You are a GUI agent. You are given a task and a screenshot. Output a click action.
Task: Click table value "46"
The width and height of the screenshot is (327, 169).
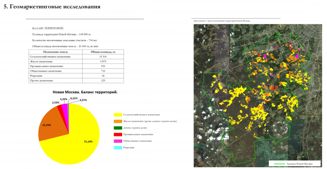coord(103,76)
